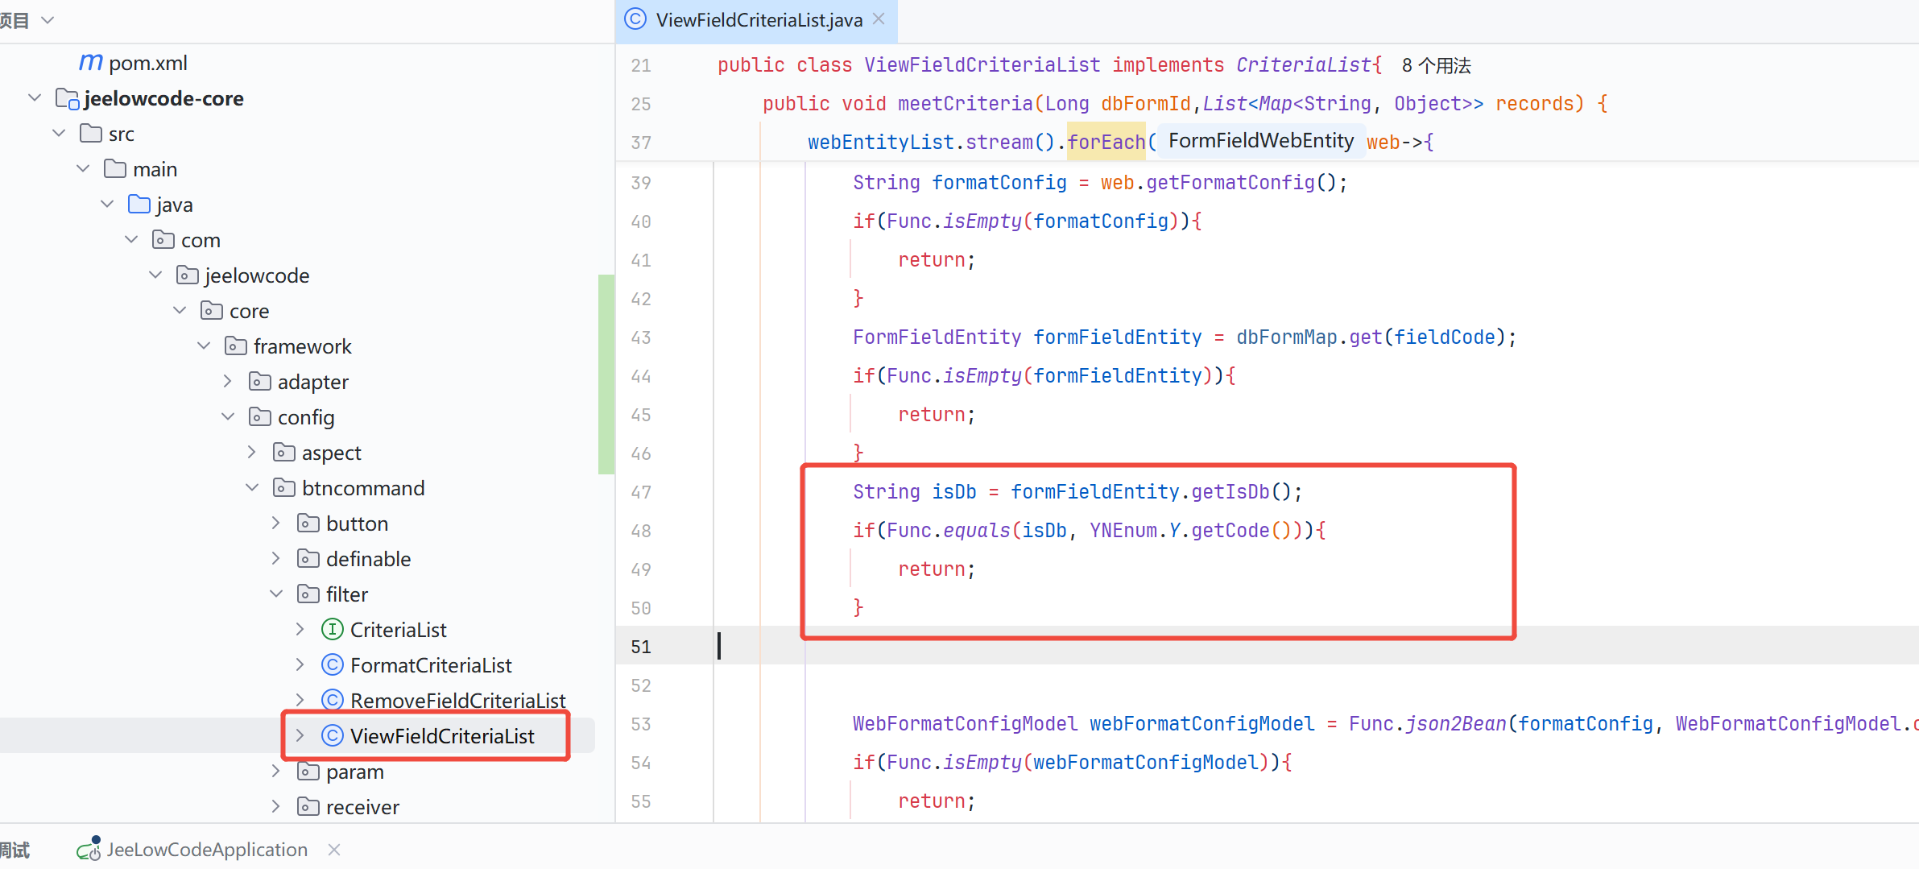The image size is (1919, 869).
Task: Click line number 47 in the gutter
Action: [641, 492]
